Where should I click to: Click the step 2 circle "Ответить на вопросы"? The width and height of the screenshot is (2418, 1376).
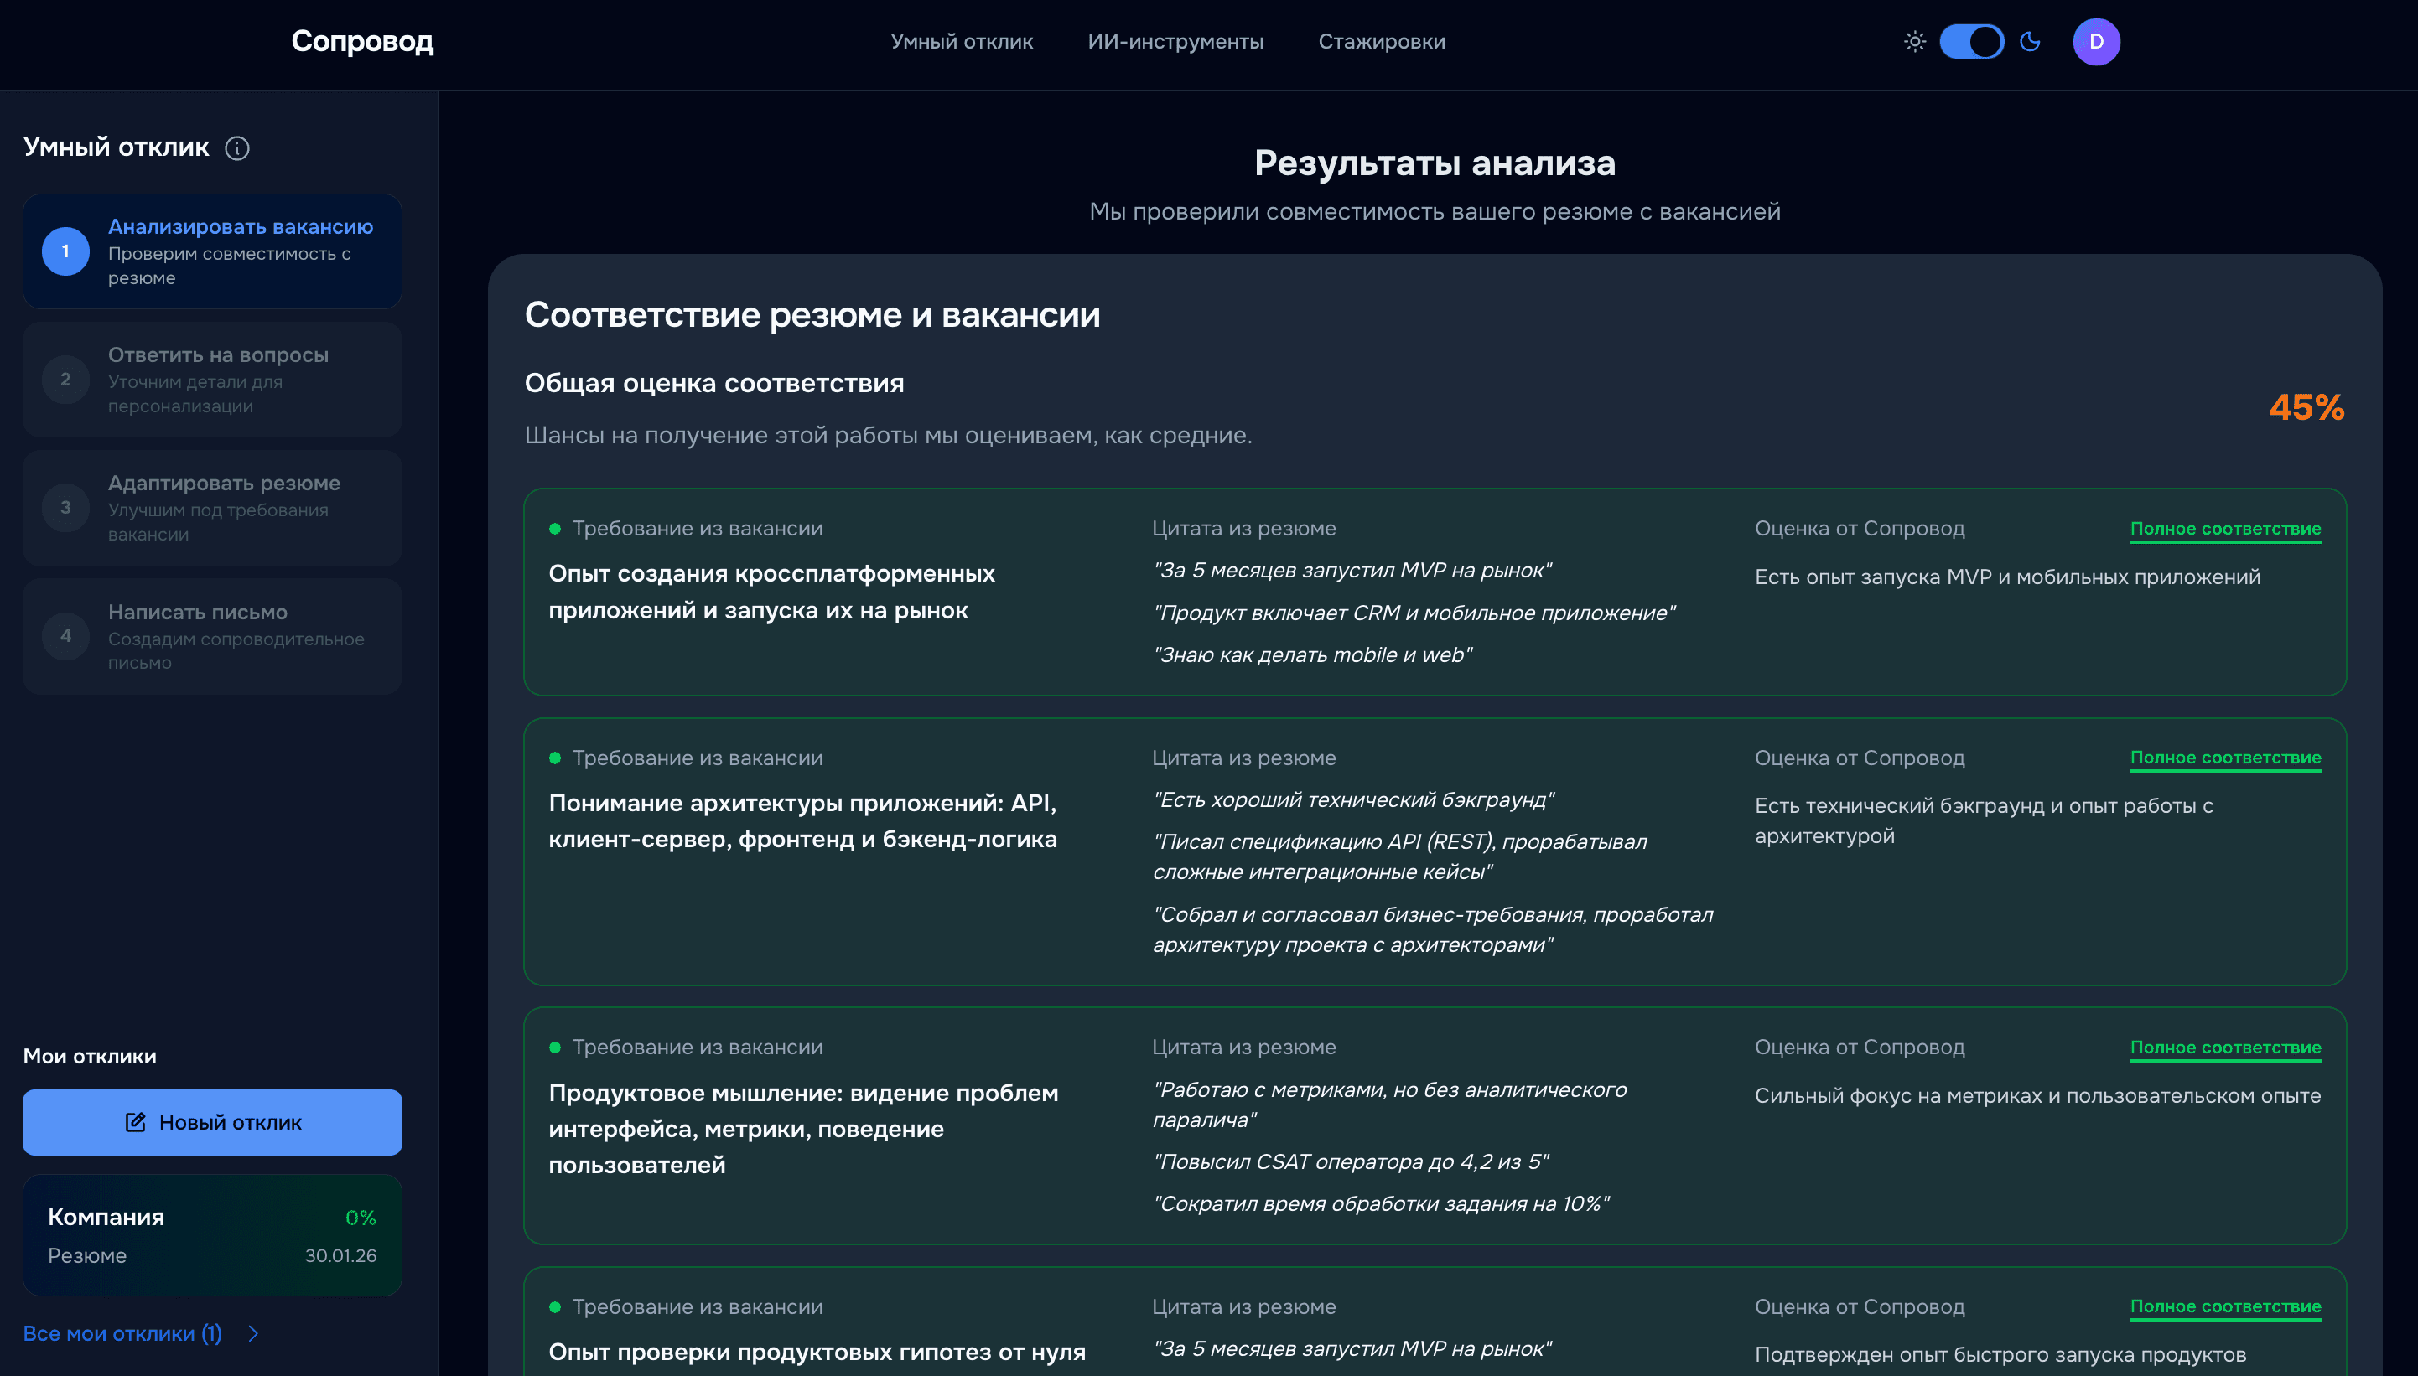pyautogui.click(x=65, y=379)
